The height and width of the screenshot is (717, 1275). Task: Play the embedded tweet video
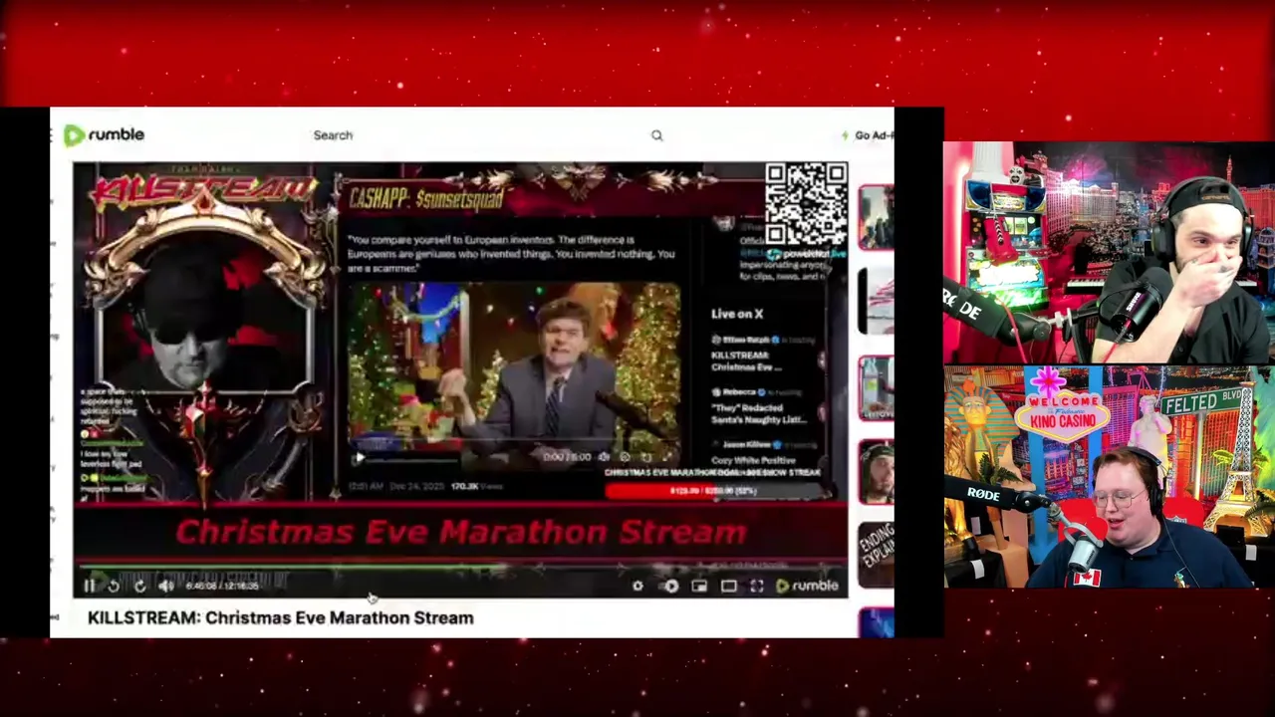coord(360,457)
